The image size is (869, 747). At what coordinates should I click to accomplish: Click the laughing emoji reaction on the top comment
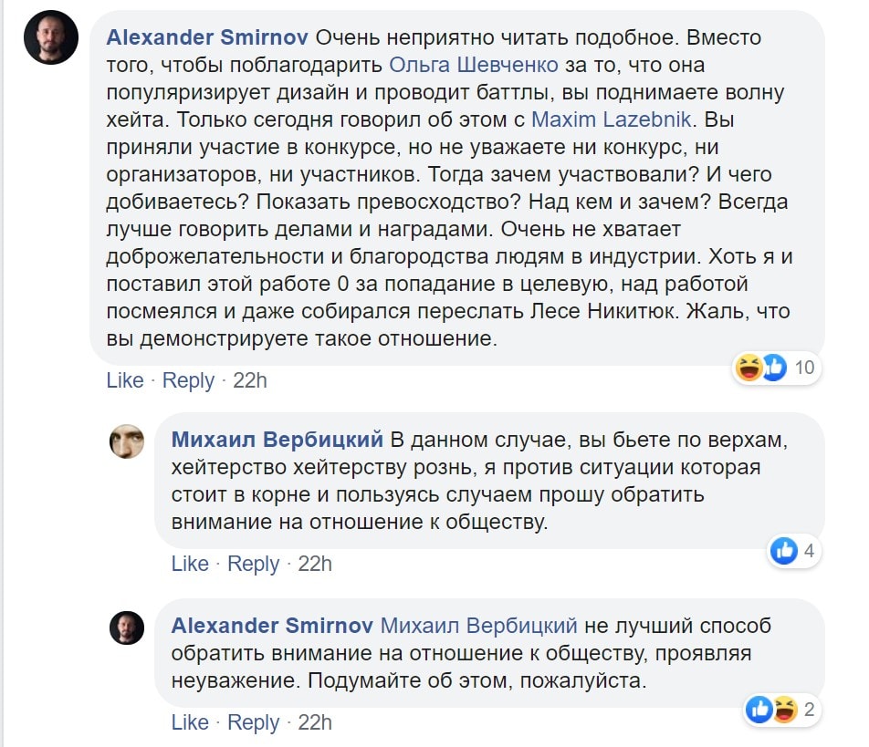749,368
